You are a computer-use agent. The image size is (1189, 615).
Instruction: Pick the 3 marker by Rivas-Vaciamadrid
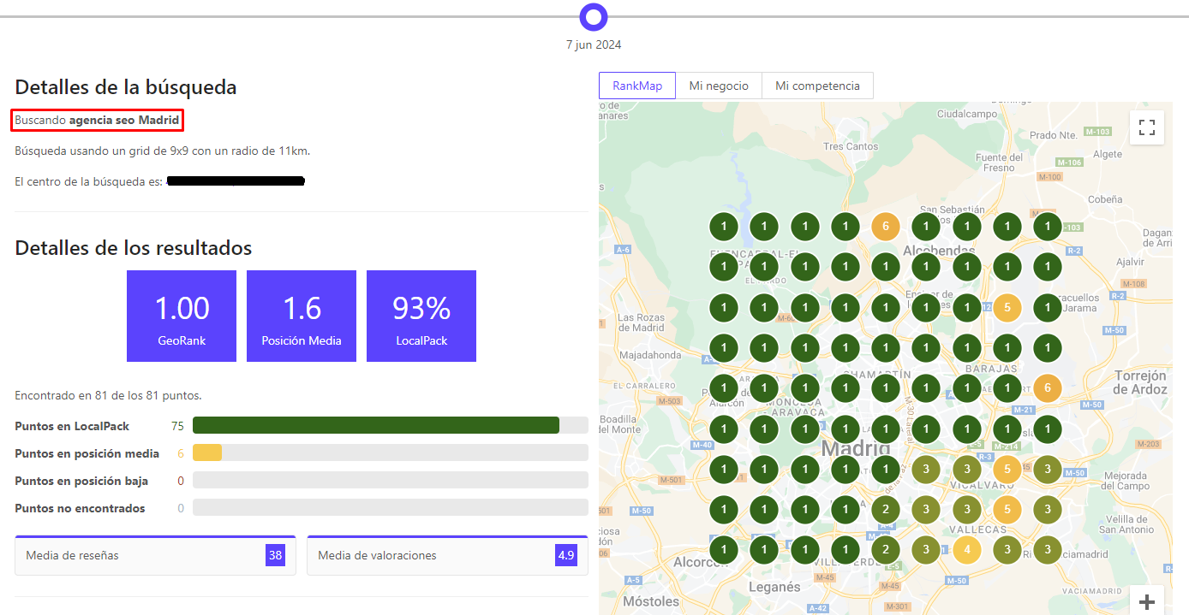click(1048, 550)
